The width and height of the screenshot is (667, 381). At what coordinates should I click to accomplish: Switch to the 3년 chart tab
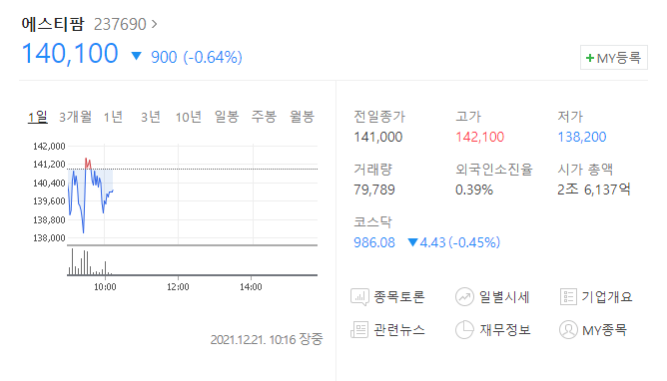click(151, 117)
